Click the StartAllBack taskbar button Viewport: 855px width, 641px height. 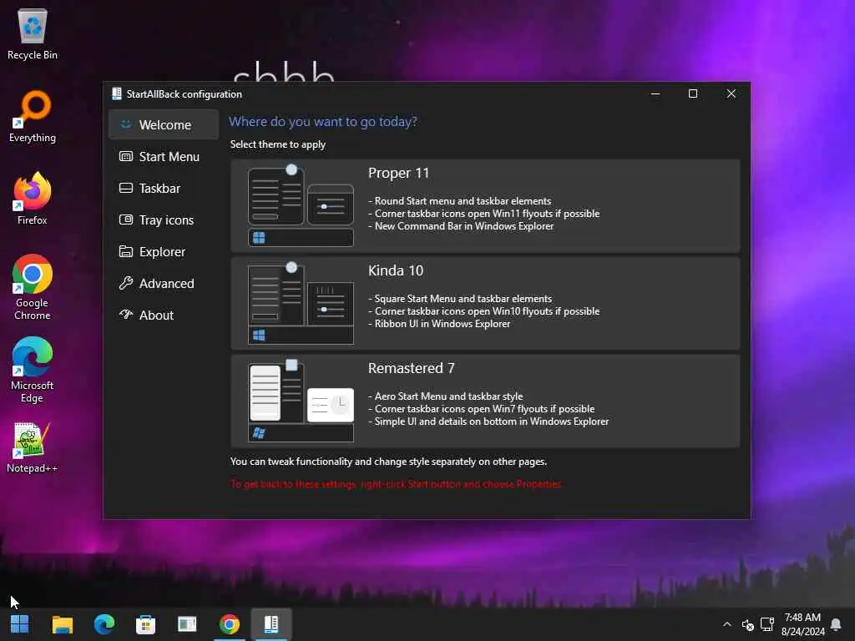[x=271, y=624]
